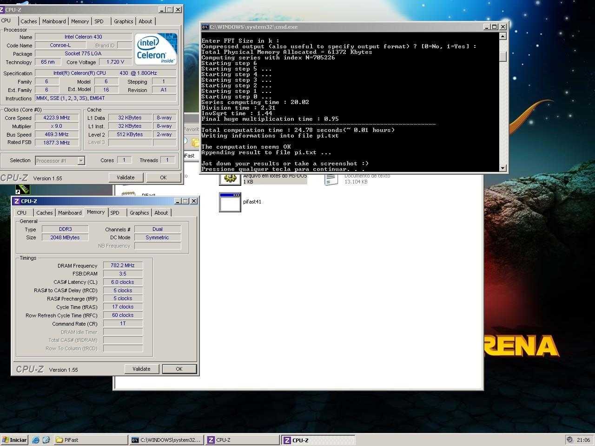This screenshot has height=446, width=595.
Task: Open the Iniciar start menu
Action: [14, 440]
